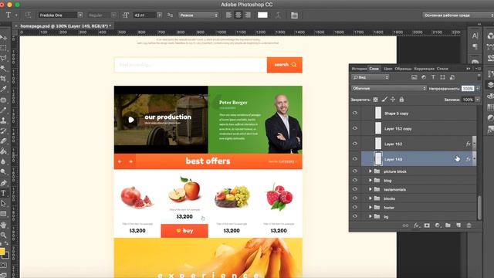The image size is (494, 278).
Task: Expand the blocks group
Action: click(370, 198)
